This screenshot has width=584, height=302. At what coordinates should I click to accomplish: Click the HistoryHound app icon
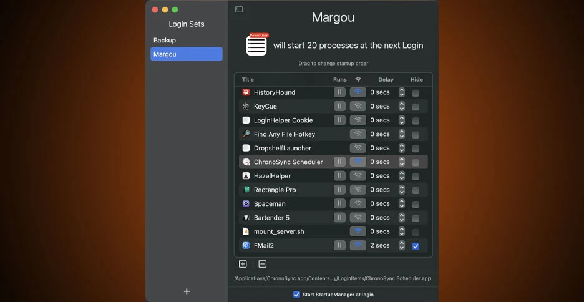pos(246,92)
